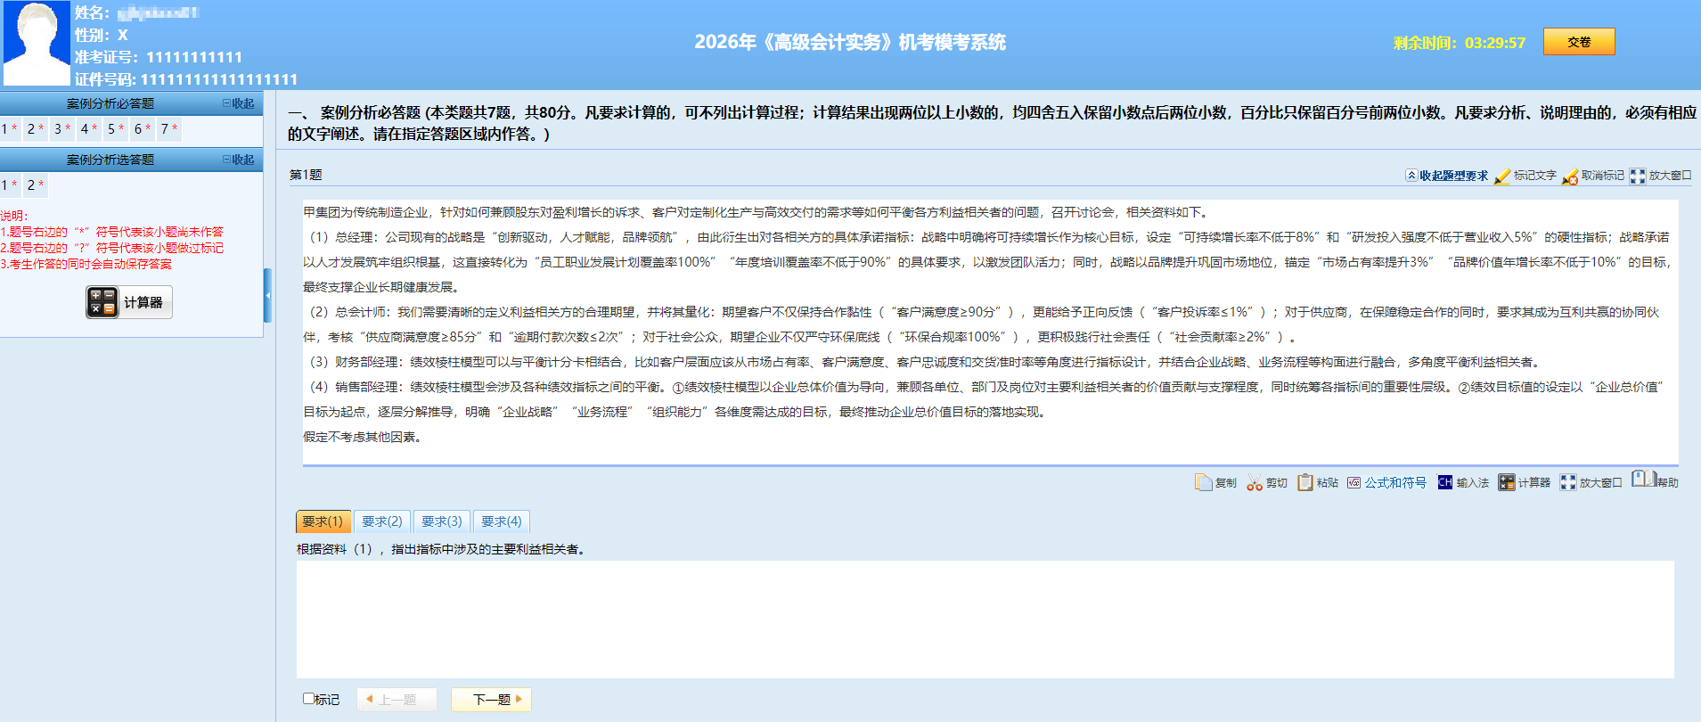The image size is (1701, 722).
Task: Collapse the 案例分析选答题 section
Action: pos(239,160)
